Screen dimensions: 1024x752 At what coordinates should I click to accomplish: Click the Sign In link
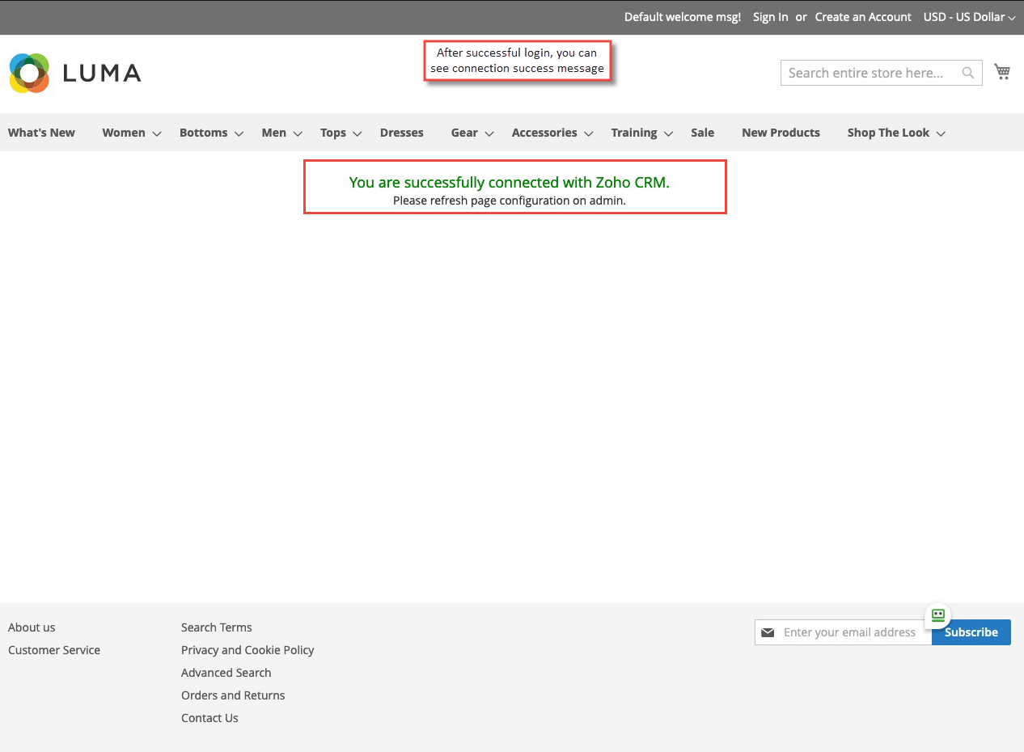point(770,17)
